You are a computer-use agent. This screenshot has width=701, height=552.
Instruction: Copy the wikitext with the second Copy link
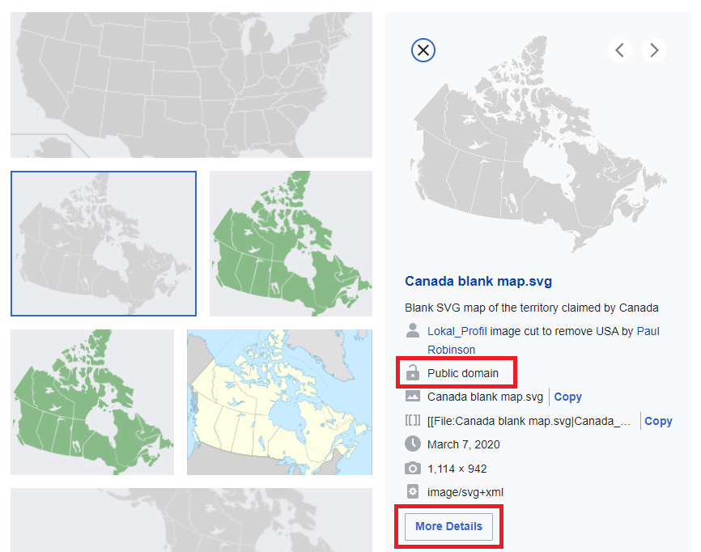coord(658,420)
